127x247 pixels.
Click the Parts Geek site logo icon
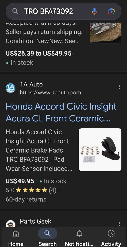11,224
